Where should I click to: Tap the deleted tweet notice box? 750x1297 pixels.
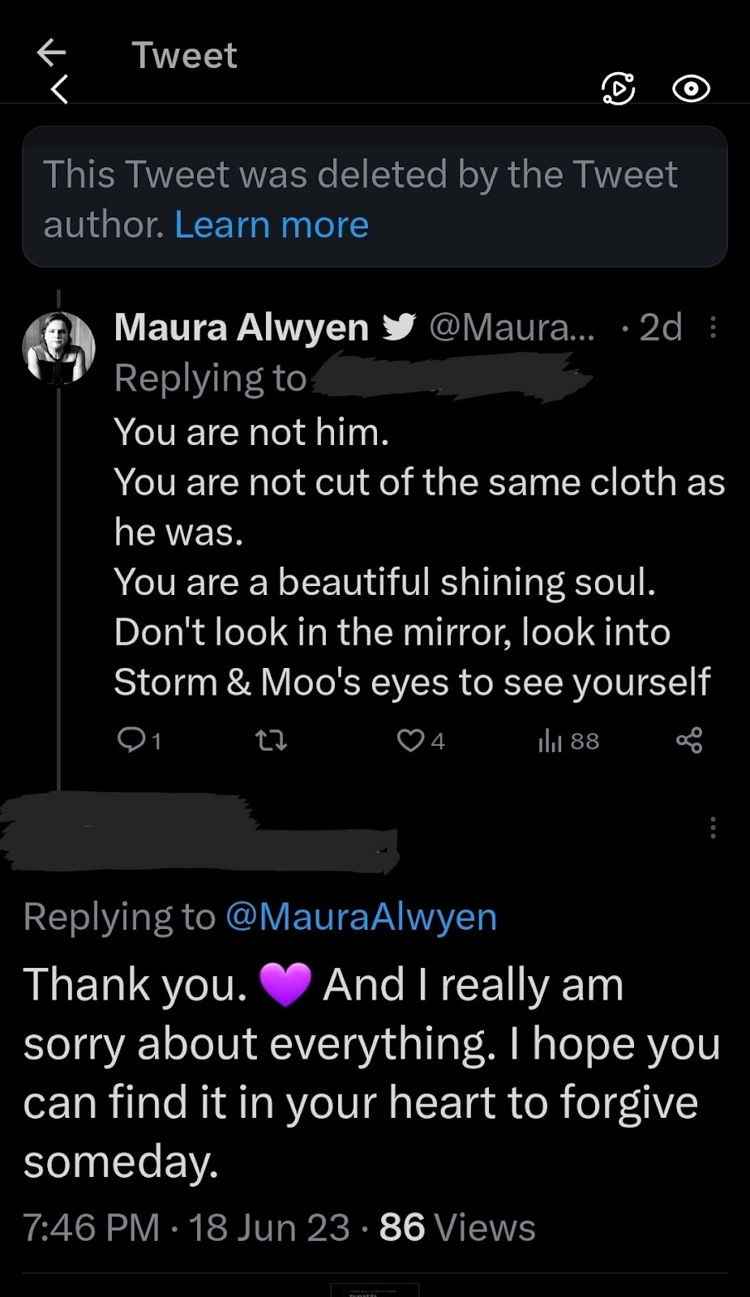click(x=375, y=197)
